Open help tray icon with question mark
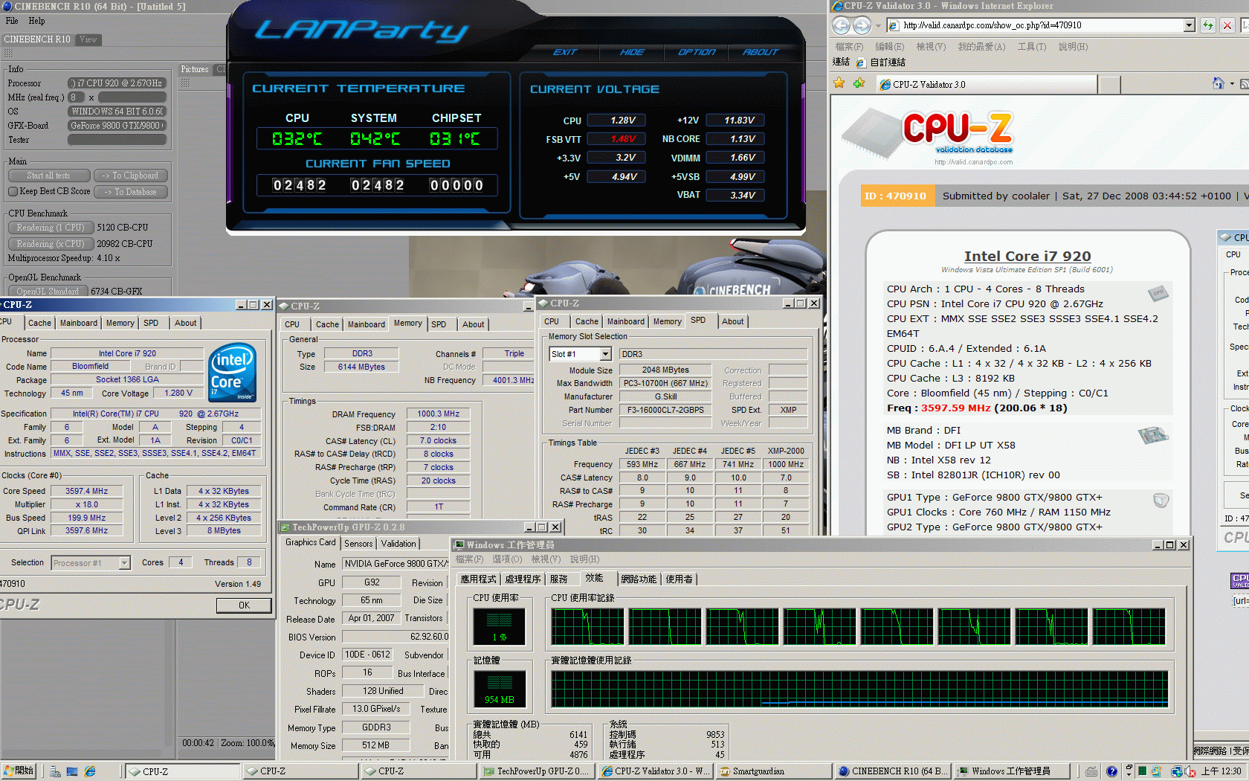This screenshot has height=781, width=1249. point(1111,771)
